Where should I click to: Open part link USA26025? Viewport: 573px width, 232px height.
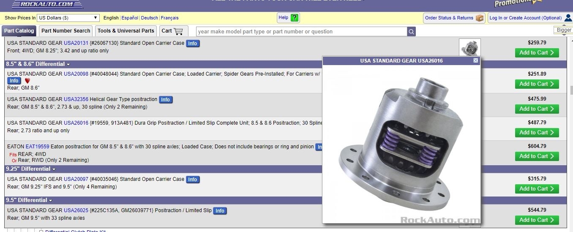(76, 210)
